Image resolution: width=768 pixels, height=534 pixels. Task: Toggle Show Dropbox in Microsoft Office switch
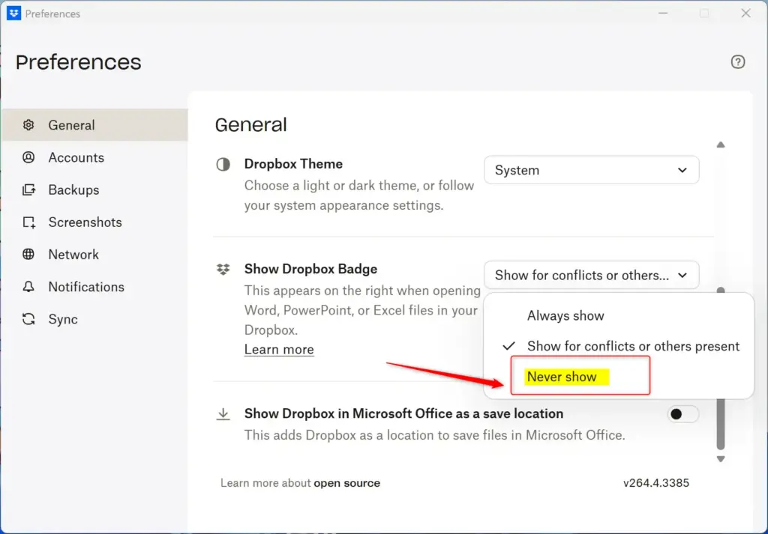(x=683, y=414)
